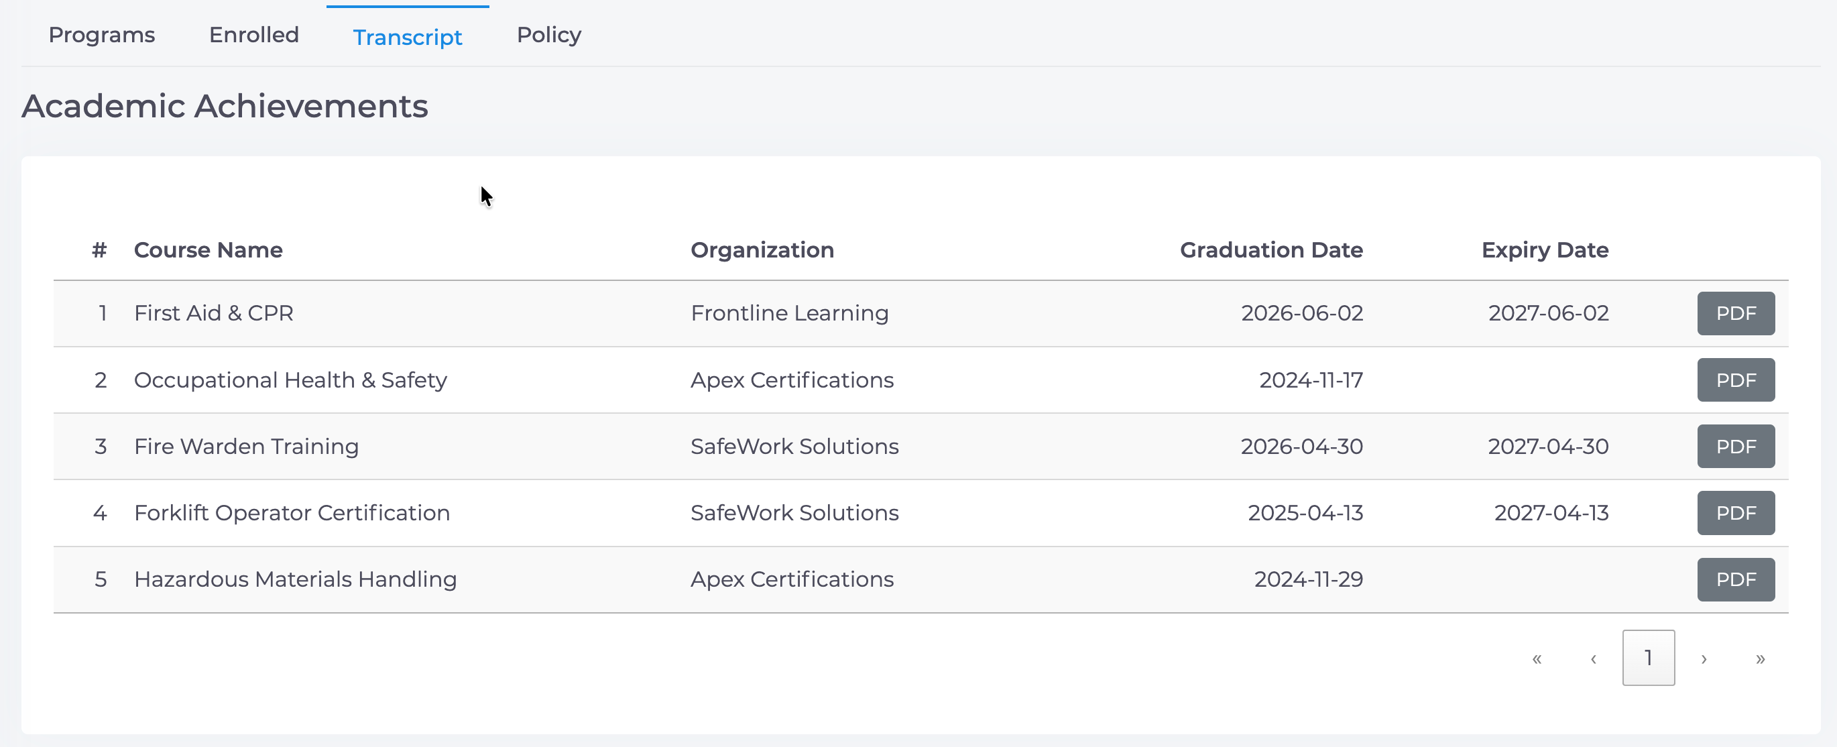Image resolution: width=1837 pixels, height=747 pixels.
Task: Select the Hazardous Materials Handling course name
Action: click(295, 579)
